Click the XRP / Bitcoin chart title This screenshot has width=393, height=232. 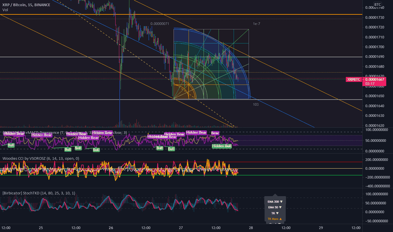[x=26, y=5]
